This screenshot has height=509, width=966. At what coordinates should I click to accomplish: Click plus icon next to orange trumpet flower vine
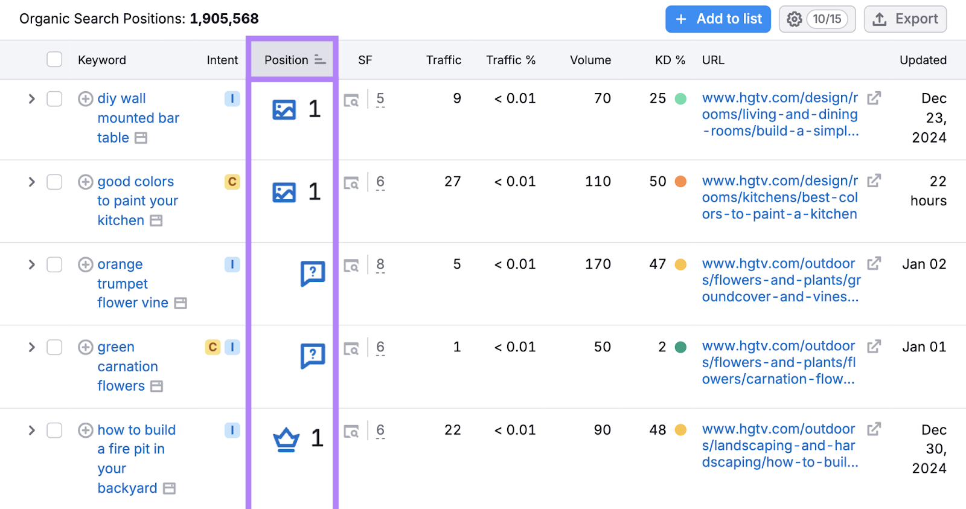click(86, 264)
